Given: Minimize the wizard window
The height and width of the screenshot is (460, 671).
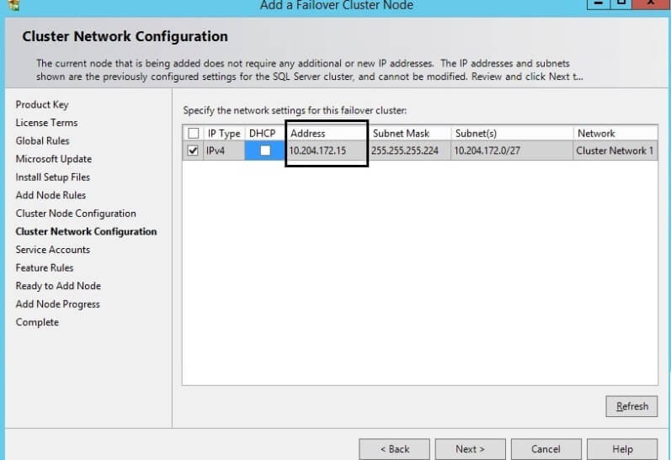Looking at the screenshot, I should click(599, 3).
